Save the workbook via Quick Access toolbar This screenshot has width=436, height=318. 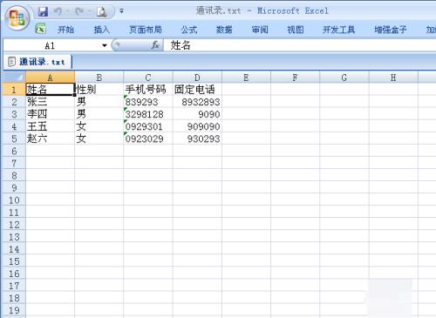(43, 11)
